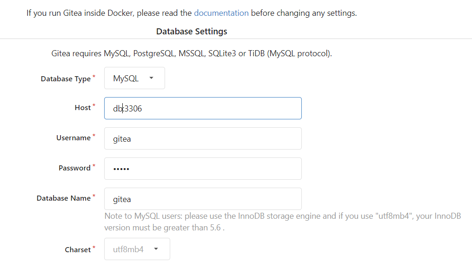Click the Database Settings heading
472x268 pixels.
192,32
